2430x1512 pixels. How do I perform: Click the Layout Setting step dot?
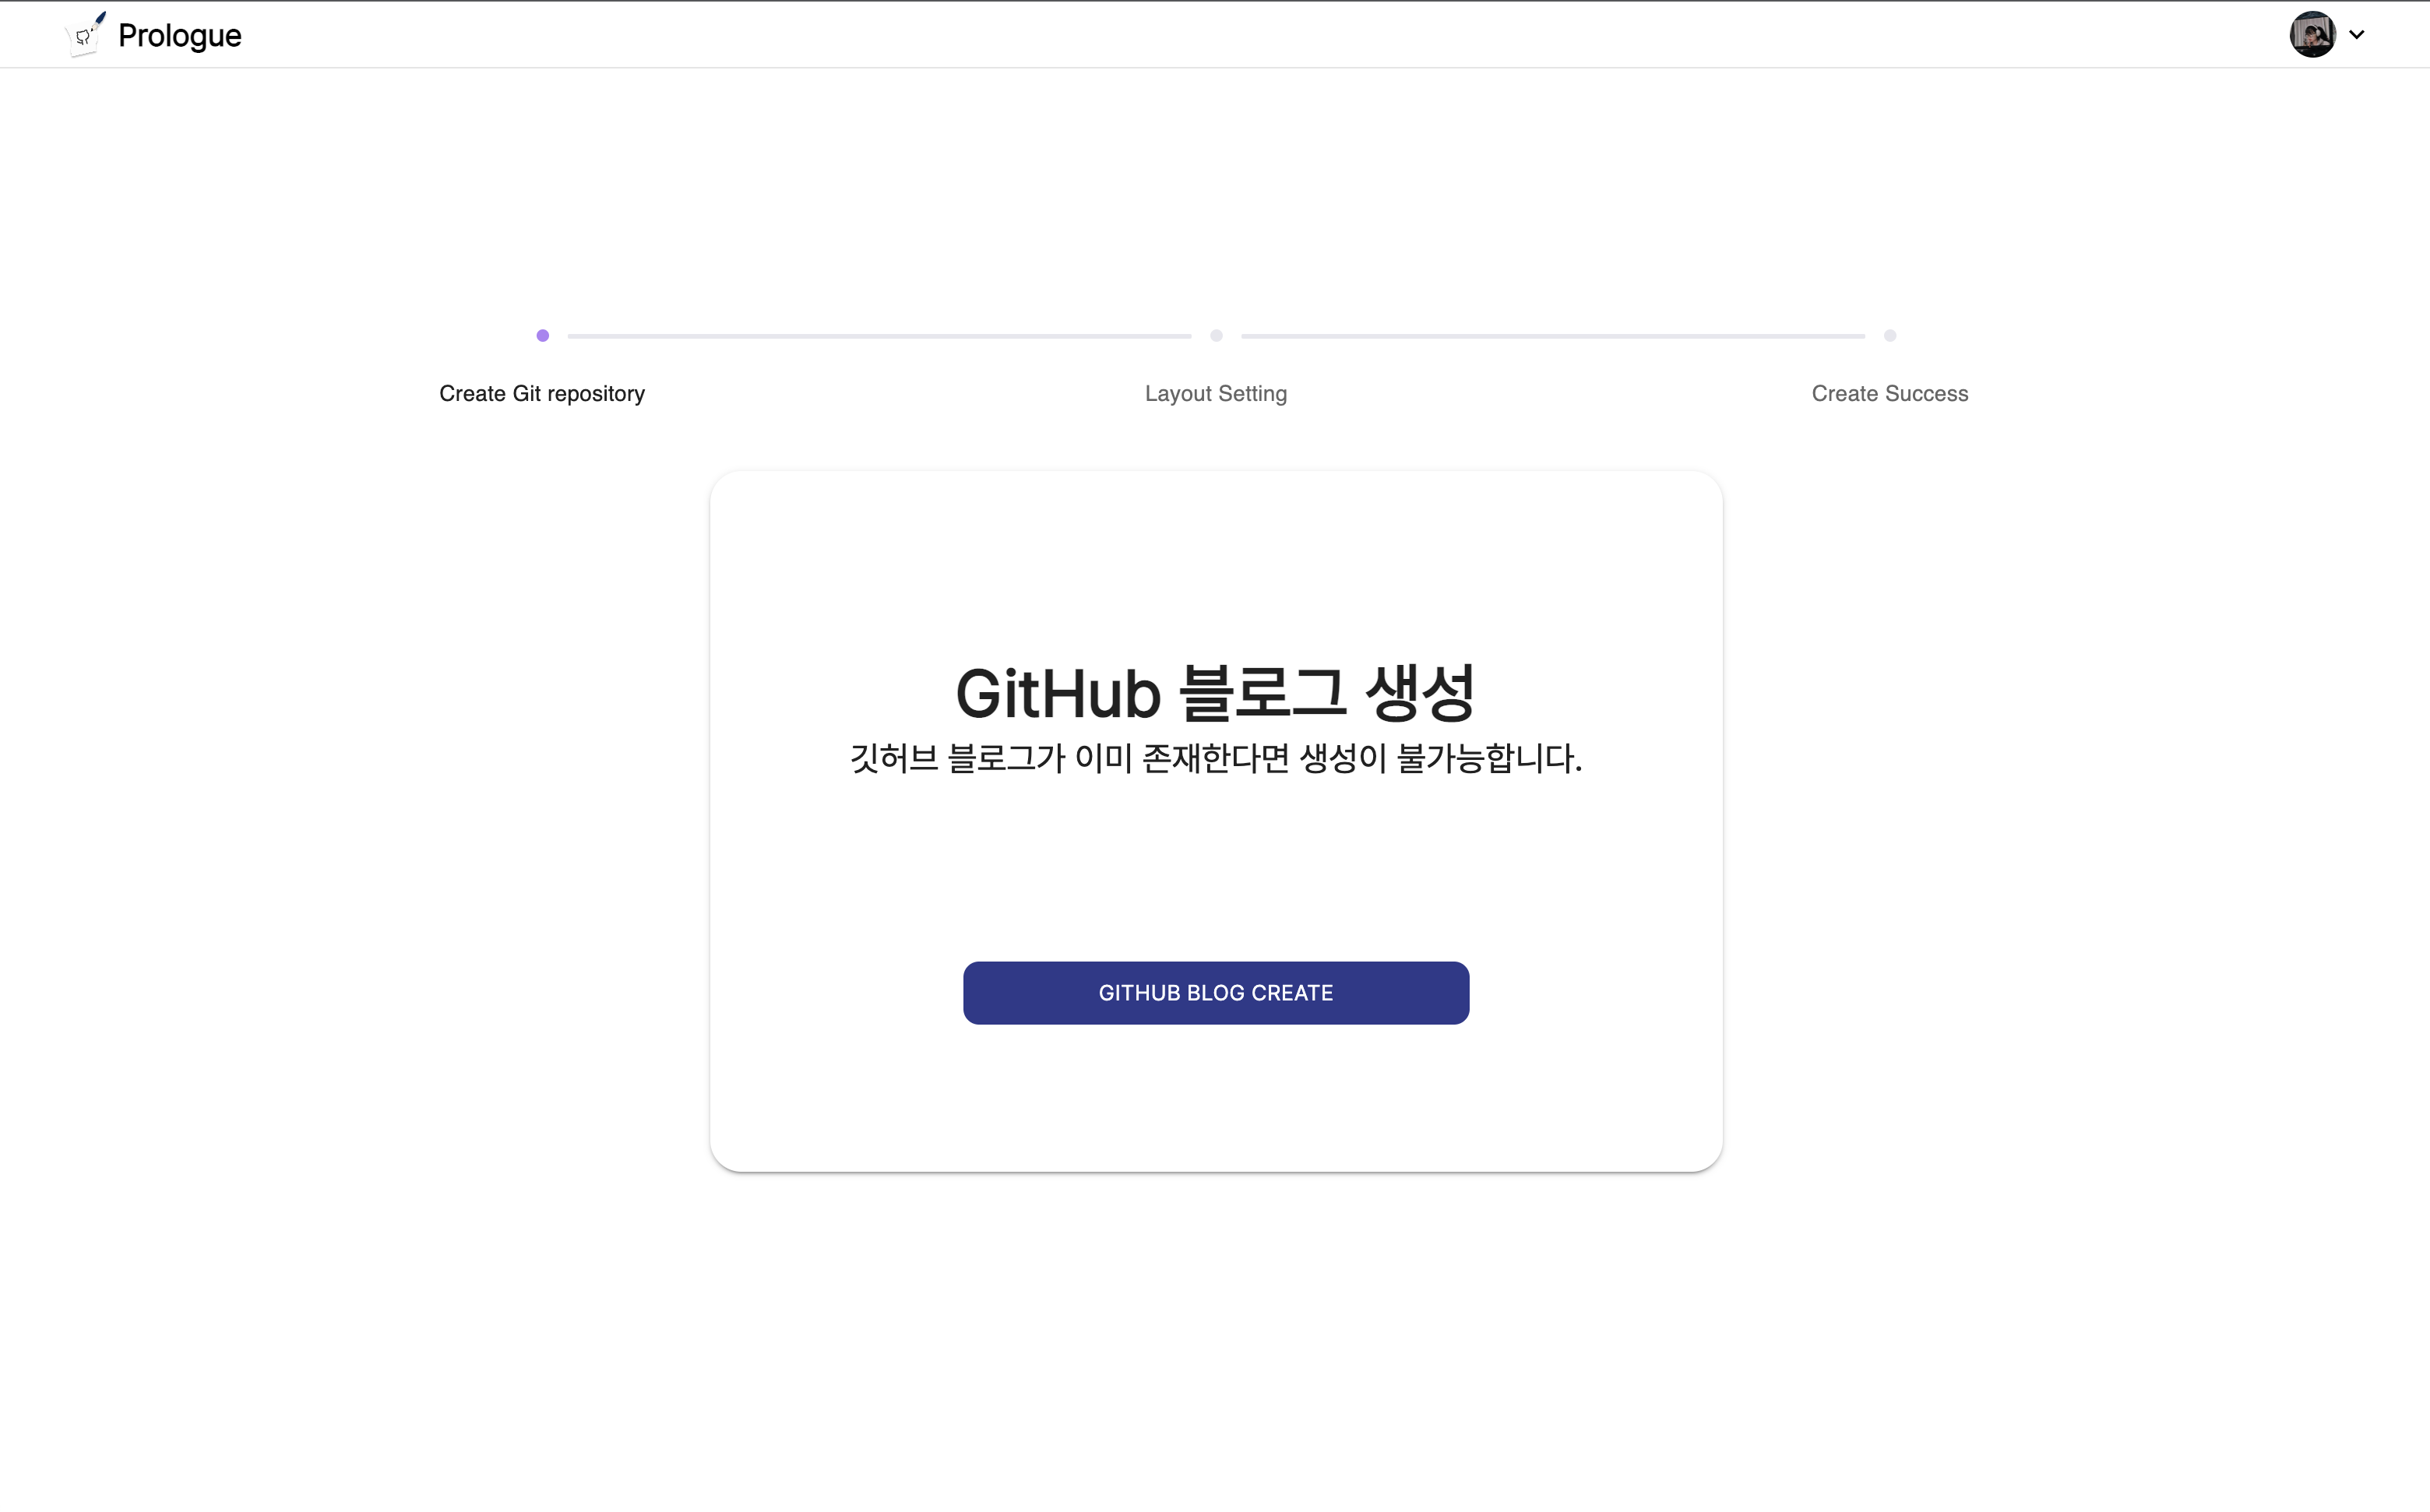tap(1216, 336)
